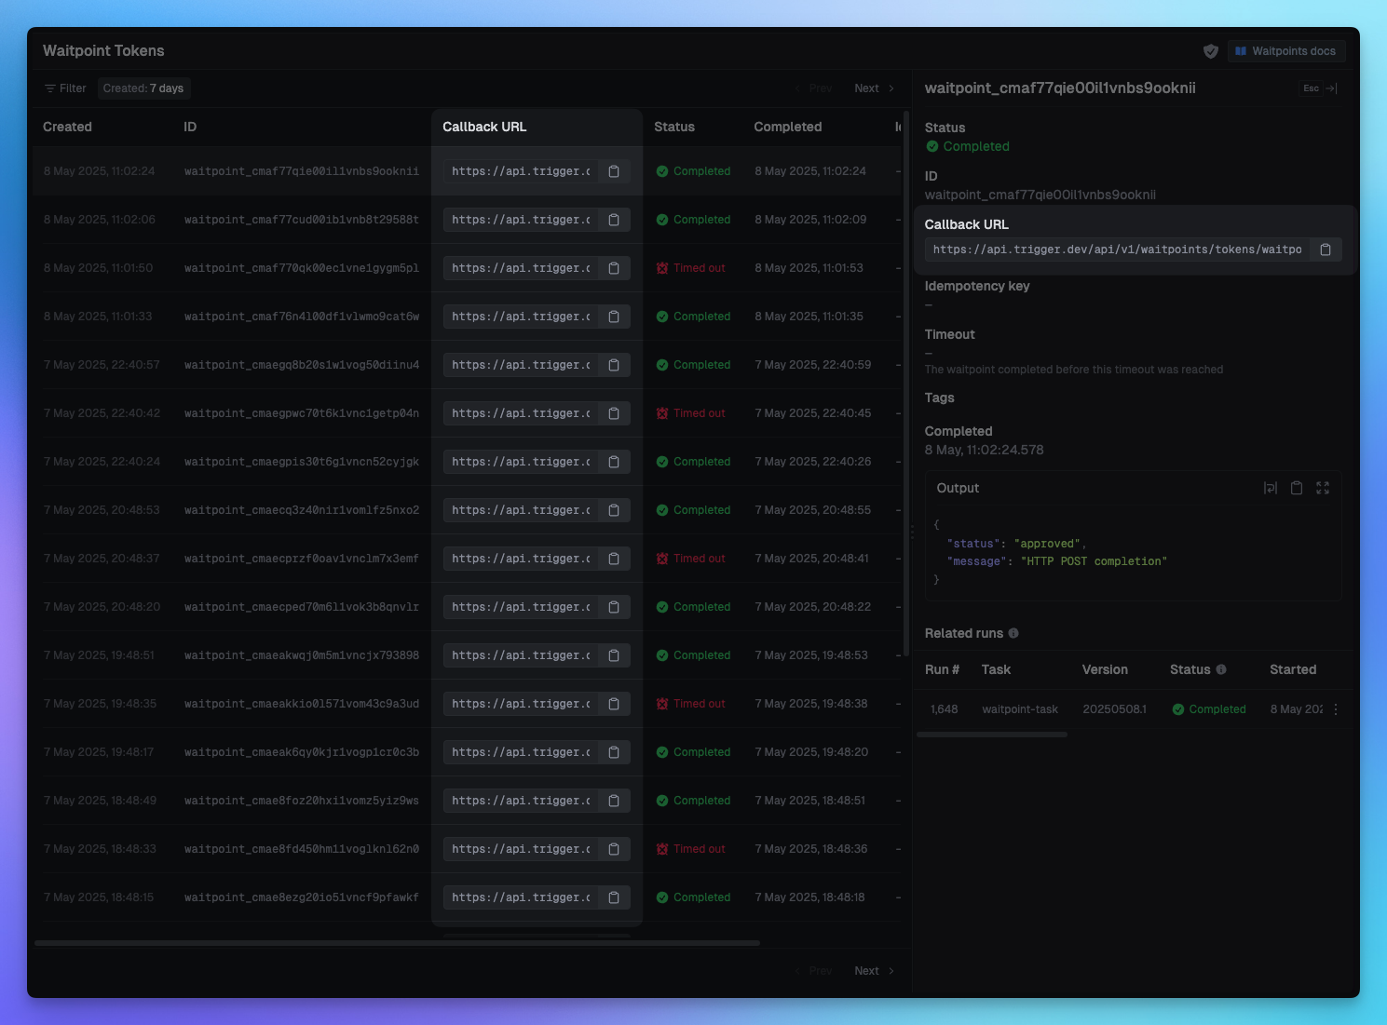Click the Completed status in related runs
The image size is (1387, 1025).
[x=1209, y=709]
